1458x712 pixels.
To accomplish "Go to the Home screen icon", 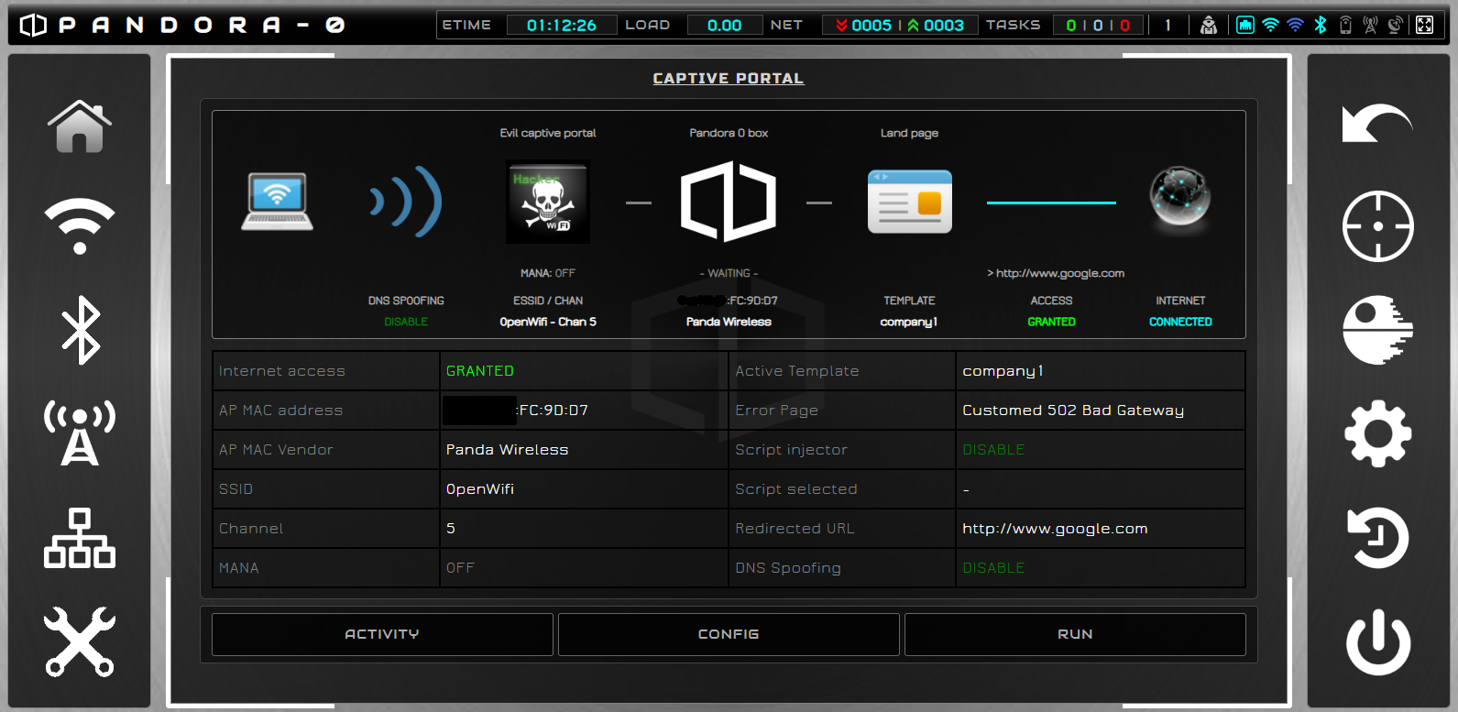I will (x=80, y=126).
